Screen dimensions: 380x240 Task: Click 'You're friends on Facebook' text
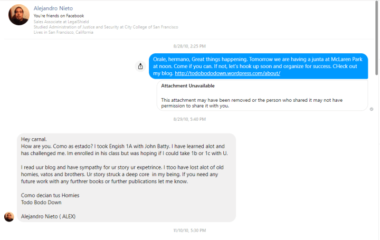tap(59, 16)
